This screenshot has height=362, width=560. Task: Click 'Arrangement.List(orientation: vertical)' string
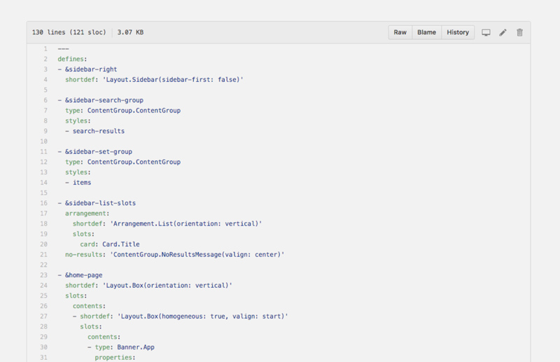[186, 223]
